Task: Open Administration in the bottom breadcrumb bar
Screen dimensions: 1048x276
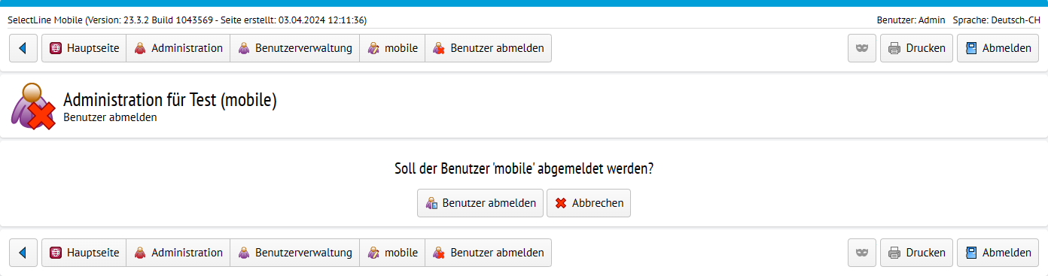Action: [x=178, y=253]
